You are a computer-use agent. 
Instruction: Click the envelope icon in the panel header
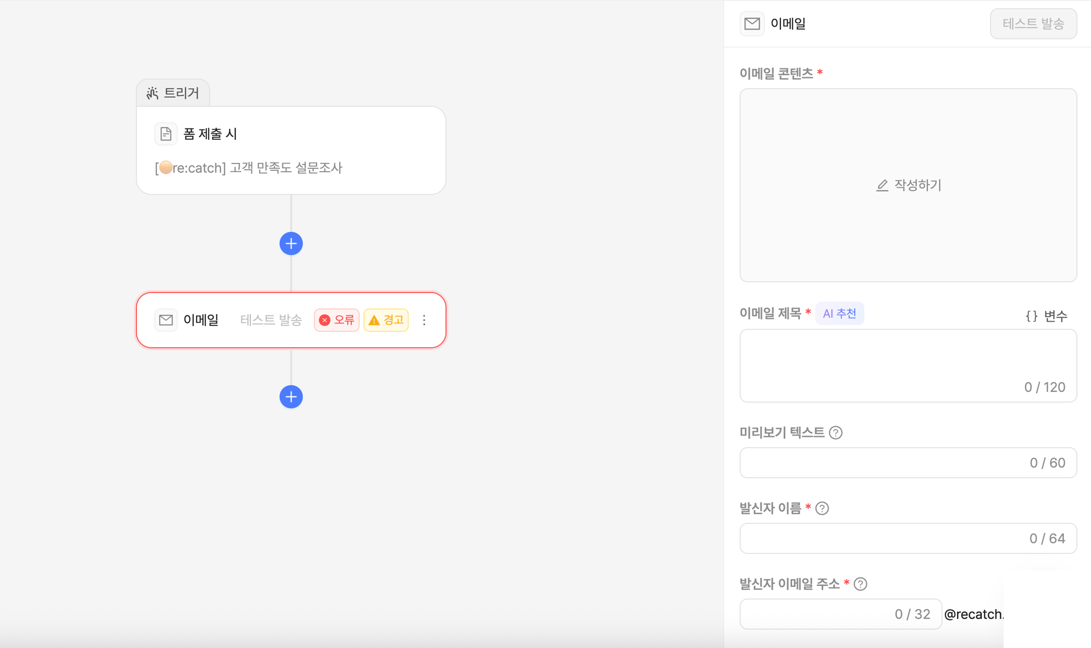click(x=752, y=24)
